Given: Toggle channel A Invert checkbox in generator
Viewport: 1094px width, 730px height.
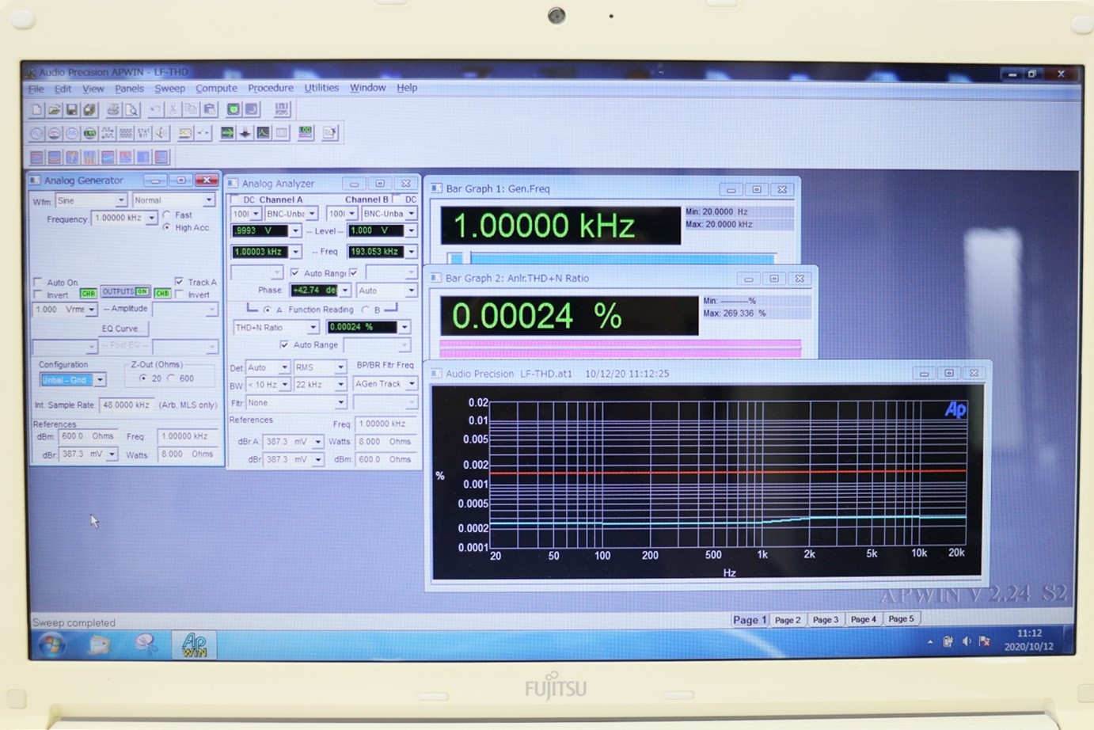Looking at the screenshot, I should pyautogui.click(x=38, y=295).
